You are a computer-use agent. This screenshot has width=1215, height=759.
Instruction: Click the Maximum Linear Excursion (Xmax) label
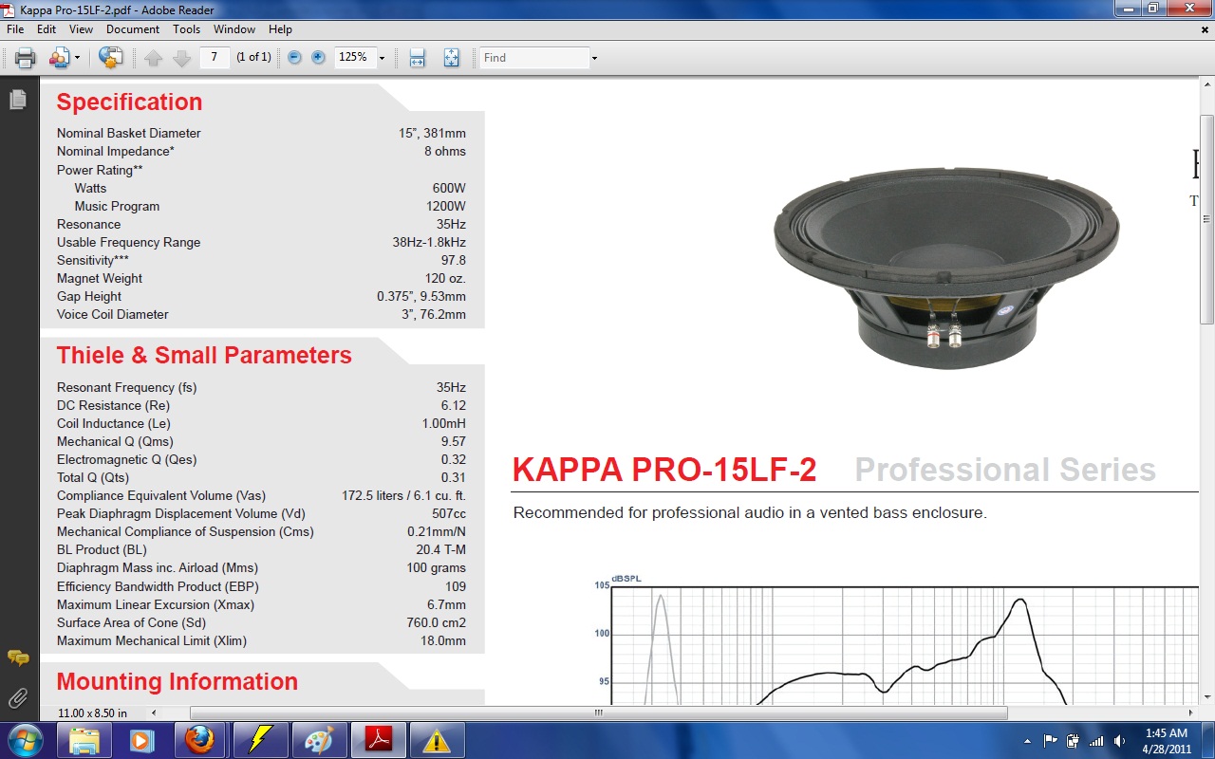click(x=156, y=604)
